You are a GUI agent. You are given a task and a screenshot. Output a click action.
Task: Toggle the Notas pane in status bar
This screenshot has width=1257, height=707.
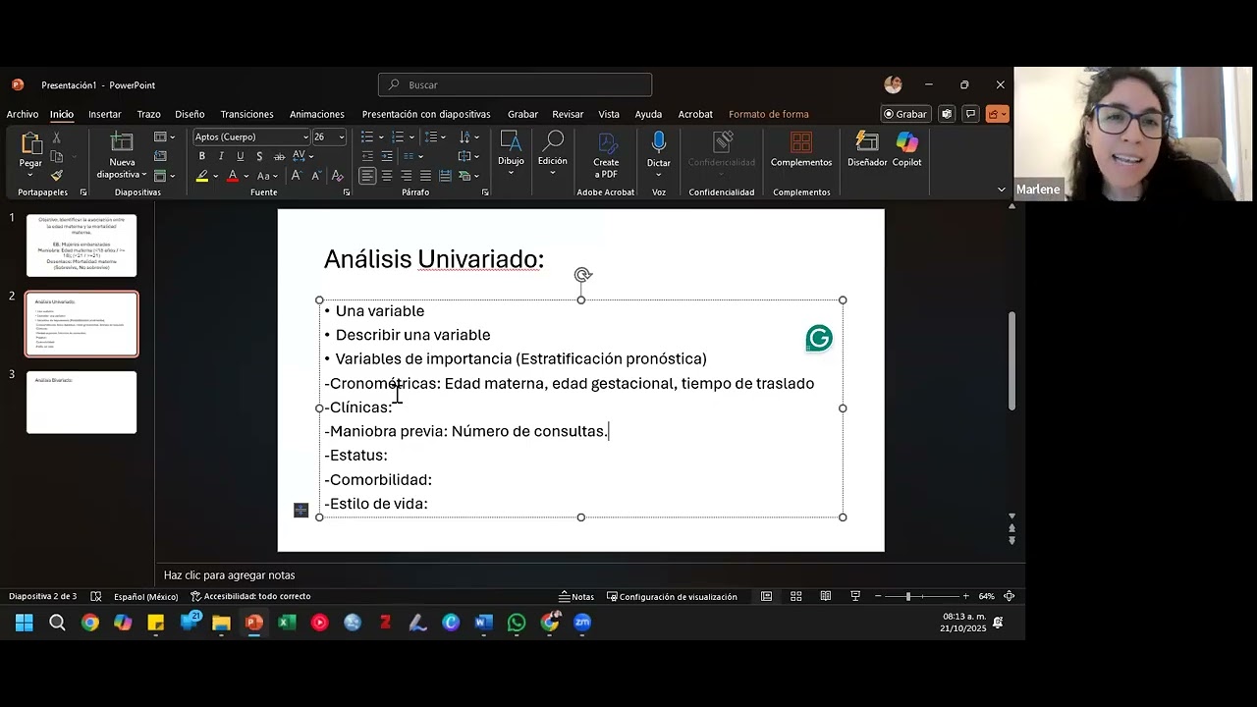coord(576,596)
